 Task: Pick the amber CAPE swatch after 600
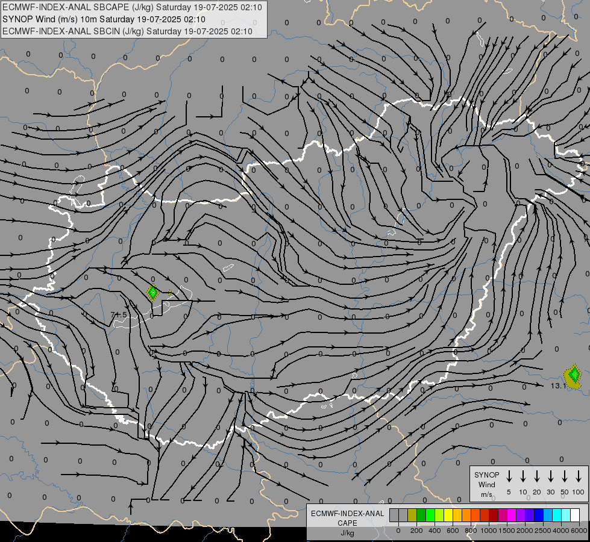(x=457, y=516)
